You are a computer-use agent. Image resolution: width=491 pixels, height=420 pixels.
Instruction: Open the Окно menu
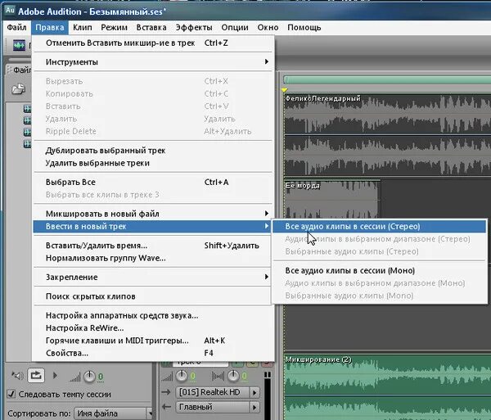point(268,28)
